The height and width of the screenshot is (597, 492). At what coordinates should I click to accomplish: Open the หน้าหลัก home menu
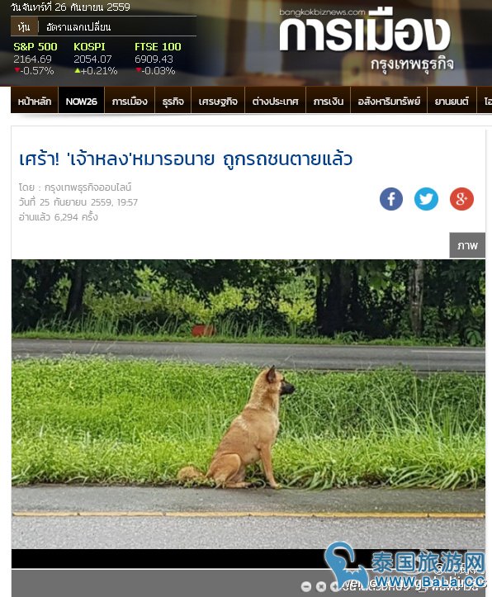[x=34, y=101]
